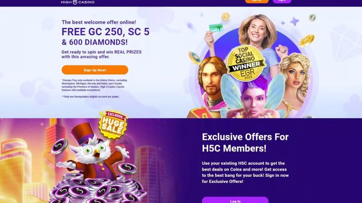Click the FREE GC 250, SC 5 headline
362x203 pixels.
tap(105, 32)
